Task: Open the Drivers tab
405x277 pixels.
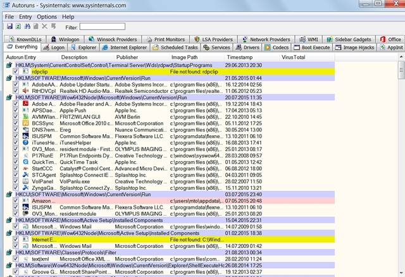Action: 247,47
